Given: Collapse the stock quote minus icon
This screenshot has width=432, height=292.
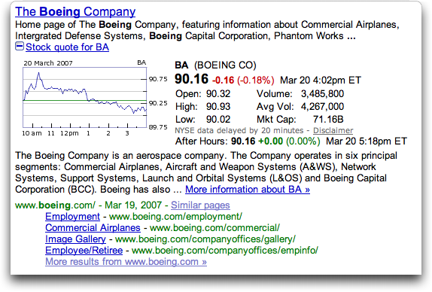Looking at the screenshot, I should [x=20, y=46].
